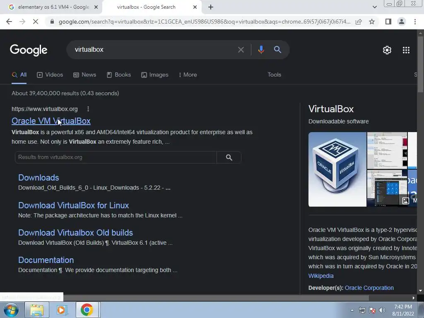Click the voice search microphone icon

(261, 50)
